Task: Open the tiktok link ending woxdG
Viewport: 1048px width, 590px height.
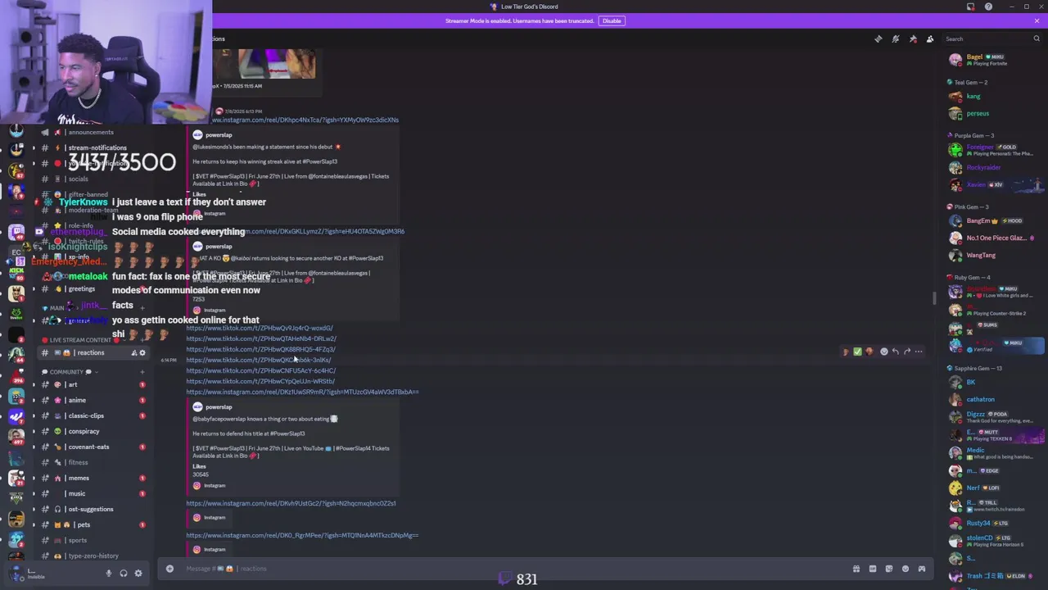Action: 260,328
